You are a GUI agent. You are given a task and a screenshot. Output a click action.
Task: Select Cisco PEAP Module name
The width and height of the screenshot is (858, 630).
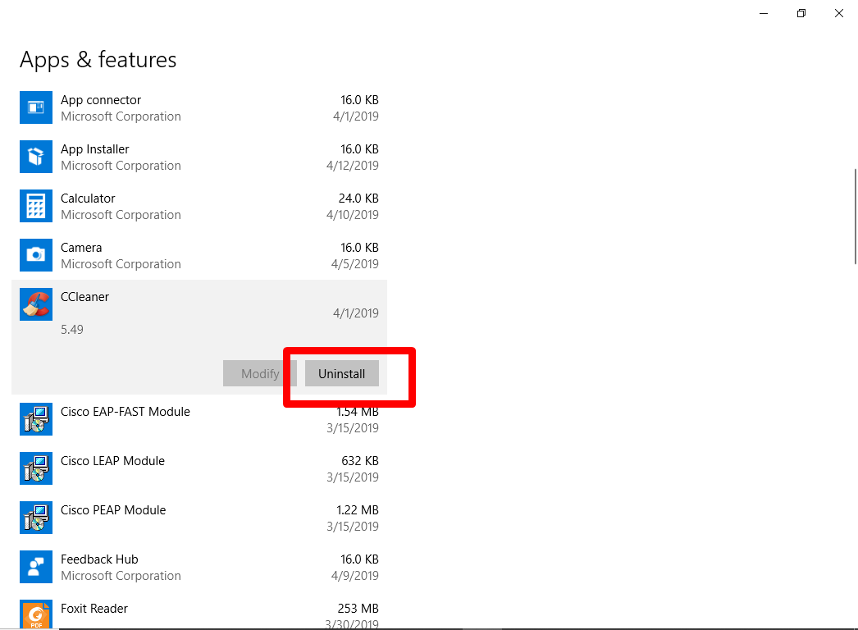[113, 511]
